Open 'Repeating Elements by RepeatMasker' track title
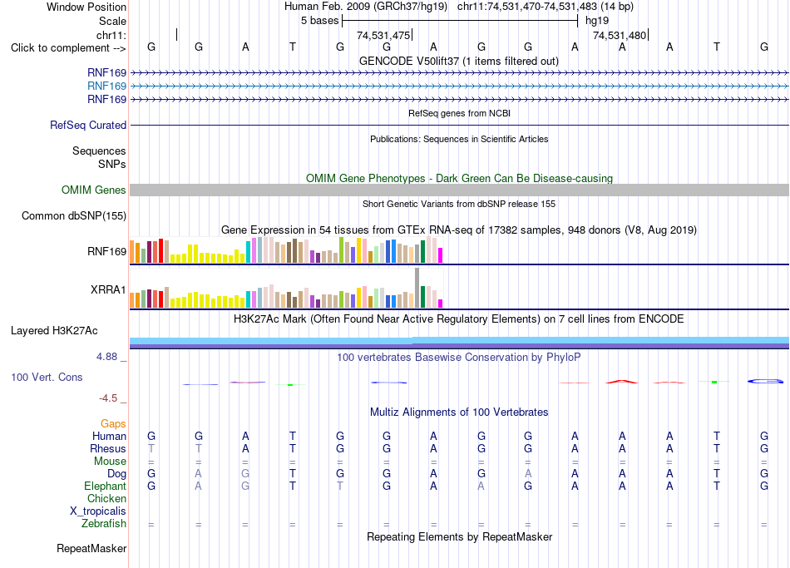 coord(459,537)
